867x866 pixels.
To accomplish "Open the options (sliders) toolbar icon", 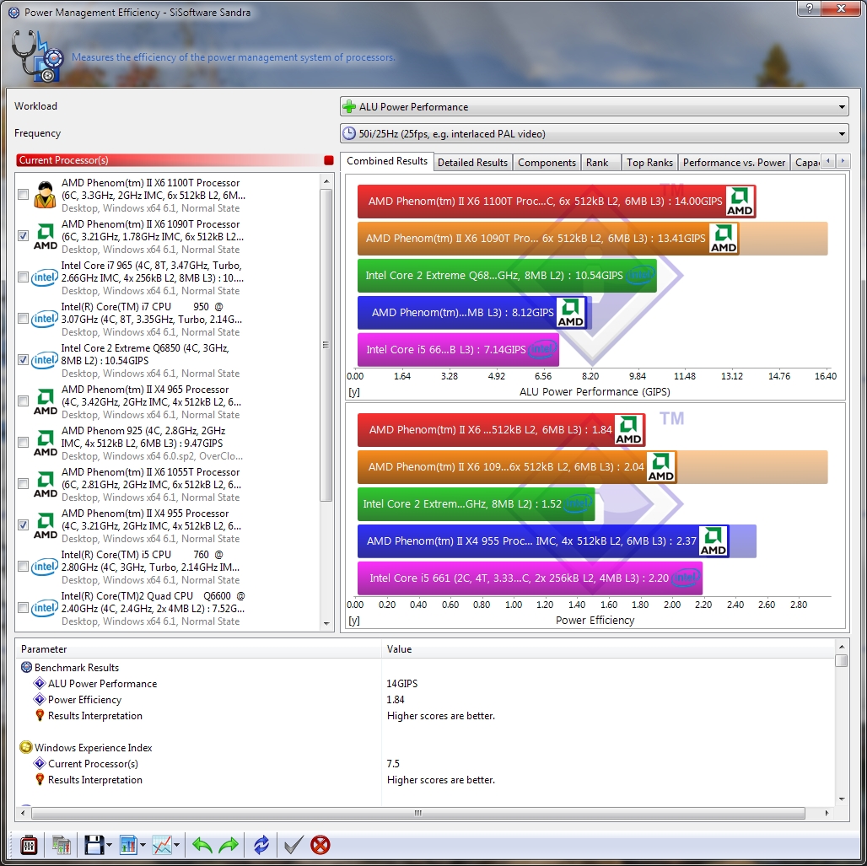I will 28,845.
